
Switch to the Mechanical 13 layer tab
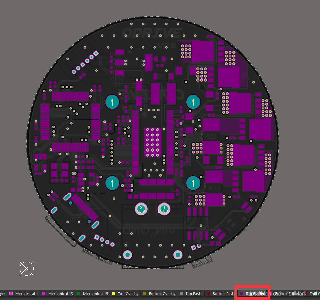click(x=60, y=294)
